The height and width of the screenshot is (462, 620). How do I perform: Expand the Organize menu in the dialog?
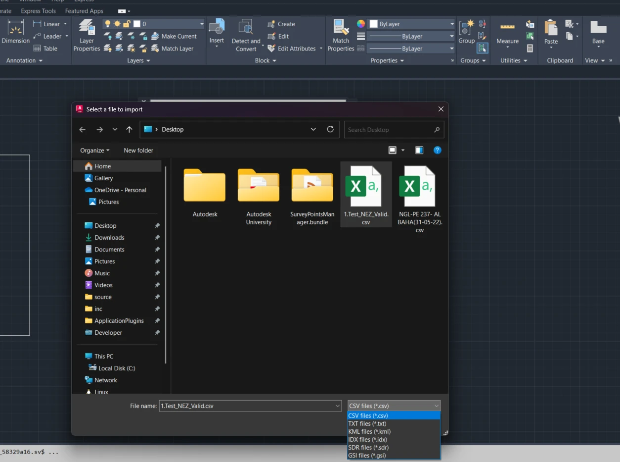point(94,150)
